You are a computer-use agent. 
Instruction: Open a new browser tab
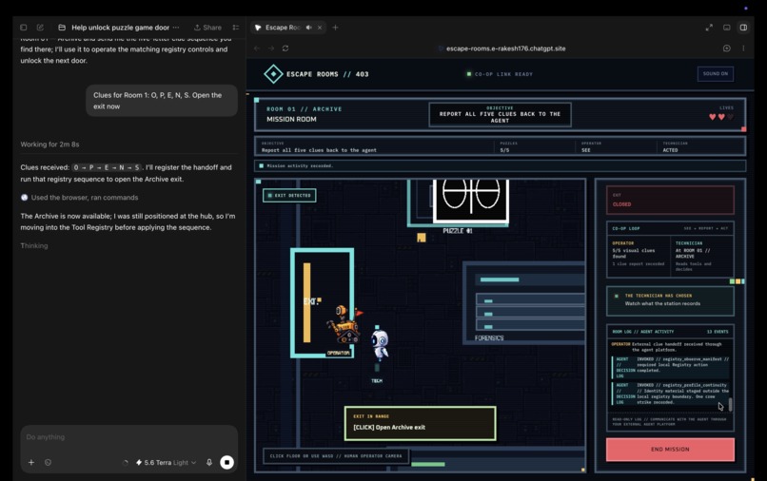pos(336,28)
